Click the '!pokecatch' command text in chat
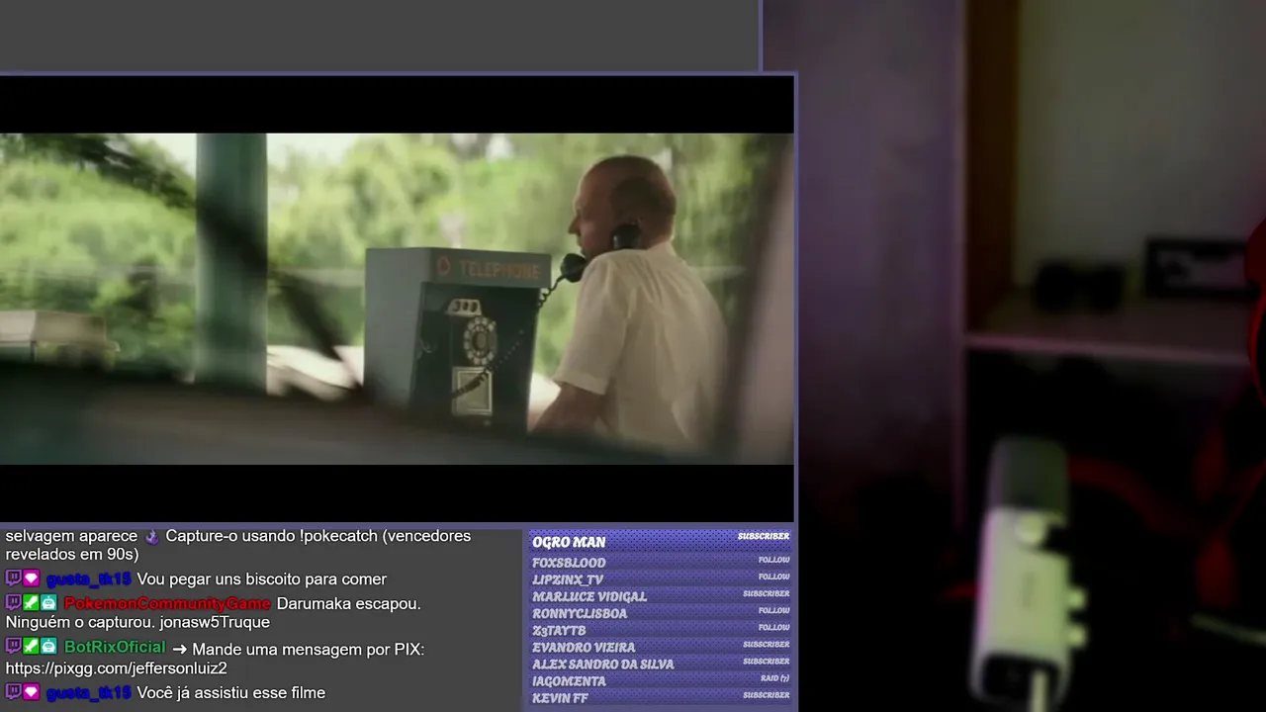1266x712 pixels. click(338, 536)
